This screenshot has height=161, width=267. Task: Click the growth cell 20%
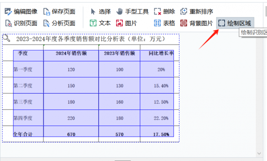pyautogui.click(x=157, y=69)
